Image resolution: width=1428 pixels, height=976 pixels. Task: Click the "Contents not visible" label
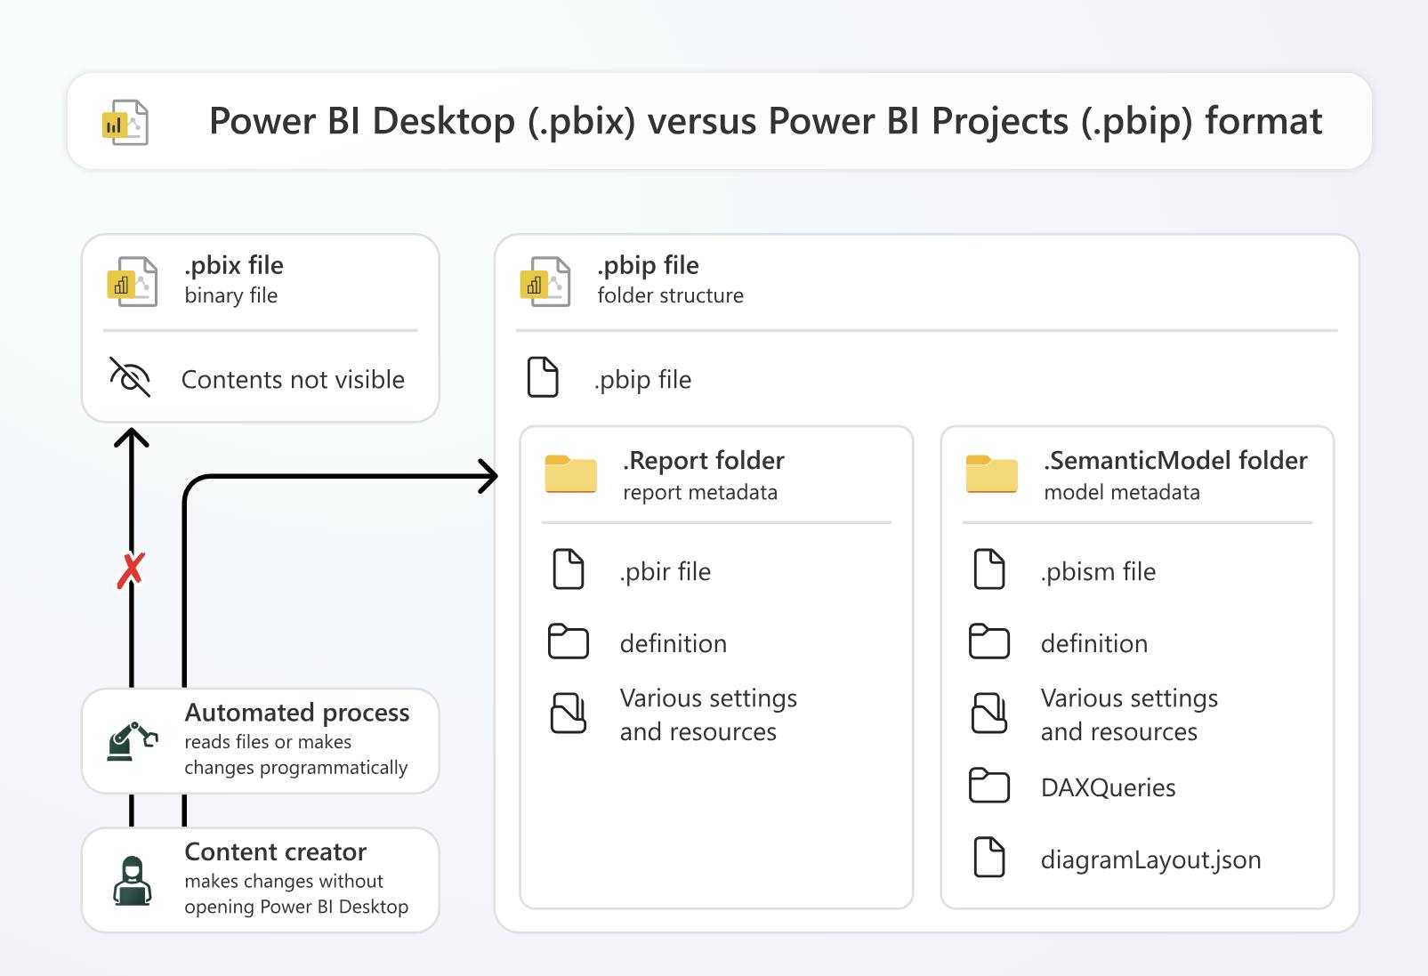point(293,380)
